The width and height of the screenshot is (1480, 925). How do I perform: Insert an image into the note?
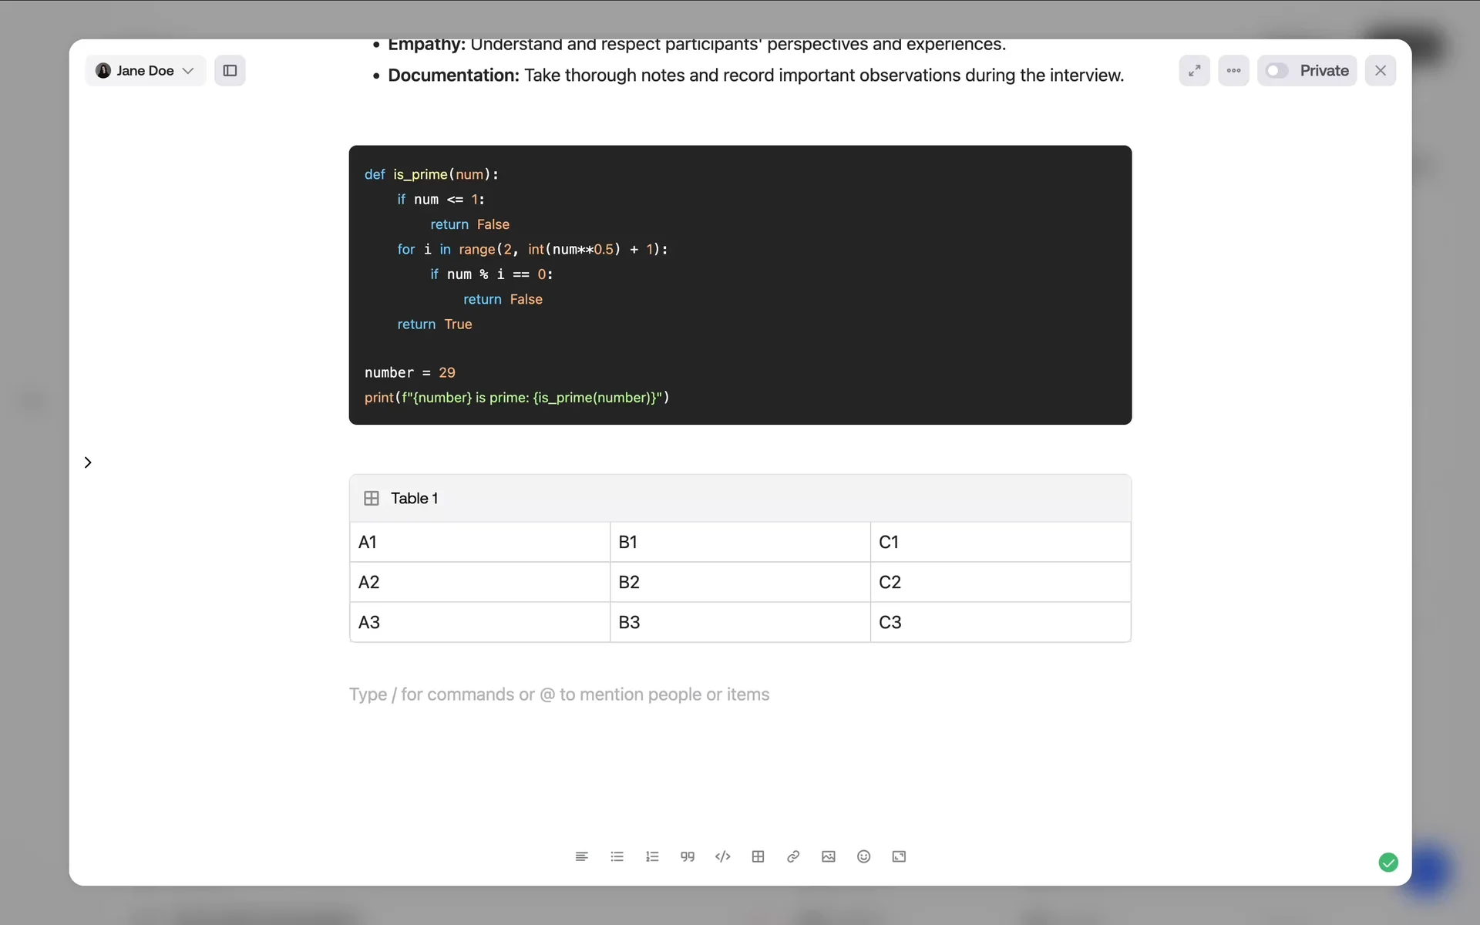click(x=829, y=856)
